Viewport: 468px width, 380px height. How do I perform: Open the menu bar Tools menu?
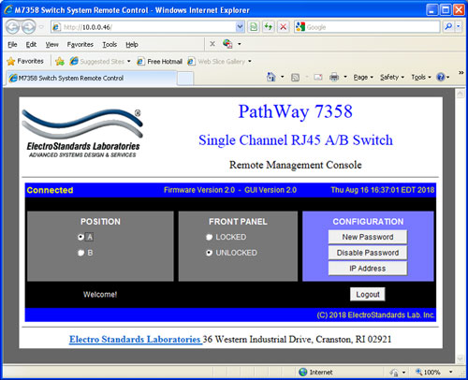point(110,44)
